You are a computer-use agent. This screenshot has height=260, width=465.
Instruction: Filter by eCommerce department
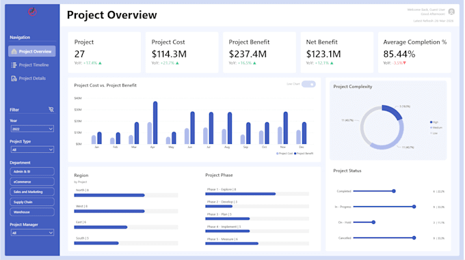(x=32, y=182)
